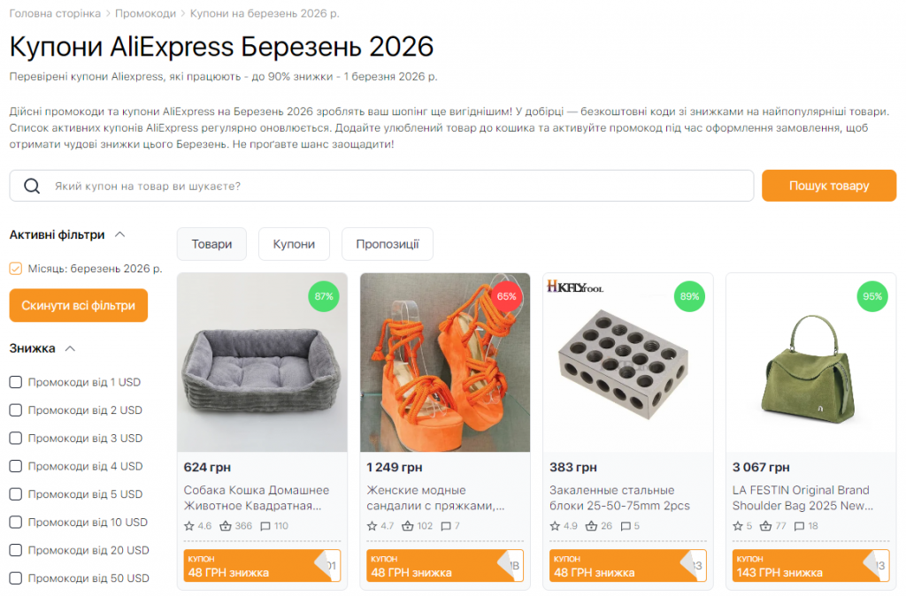Click the magnifier icon in the search bar

pos(32,186)
